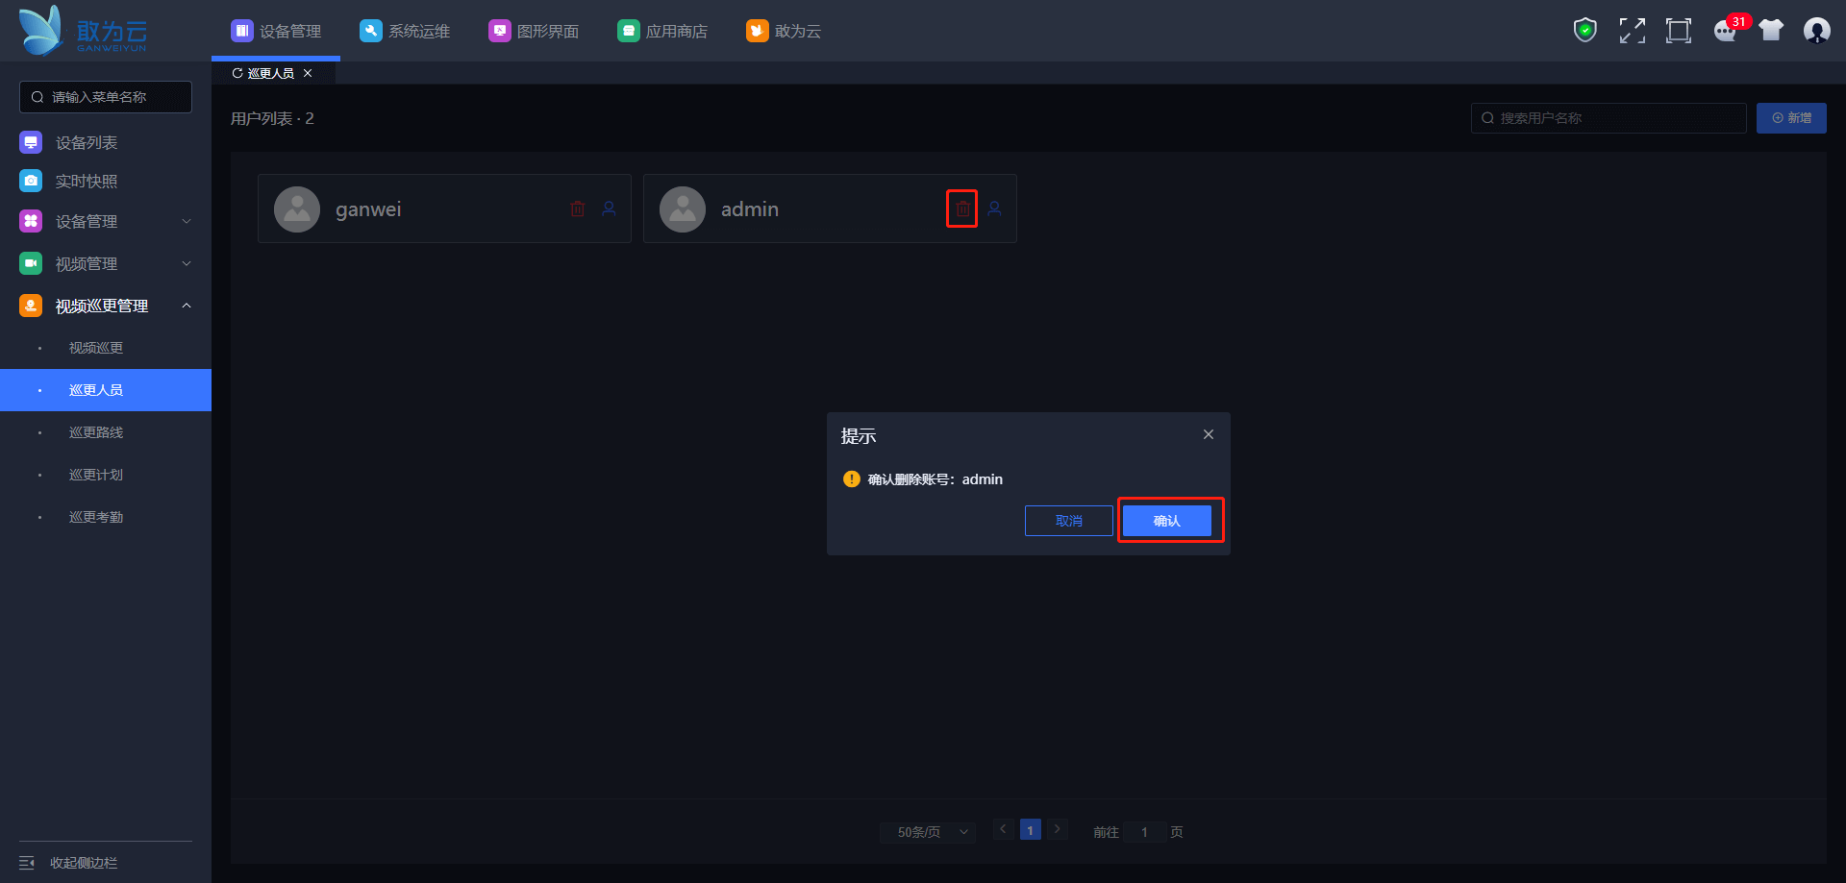
Task: Click the screen frame icon in header
Action: tap(1678, 31)
